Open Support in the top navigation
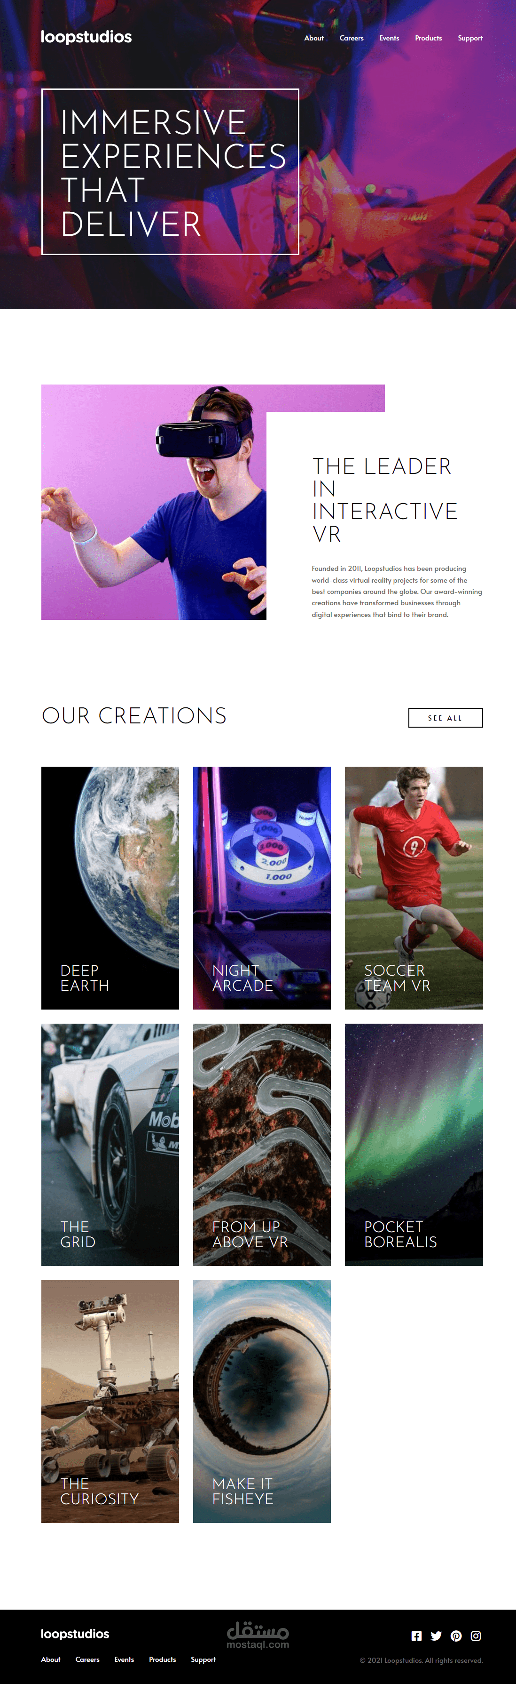 (470, 38)
